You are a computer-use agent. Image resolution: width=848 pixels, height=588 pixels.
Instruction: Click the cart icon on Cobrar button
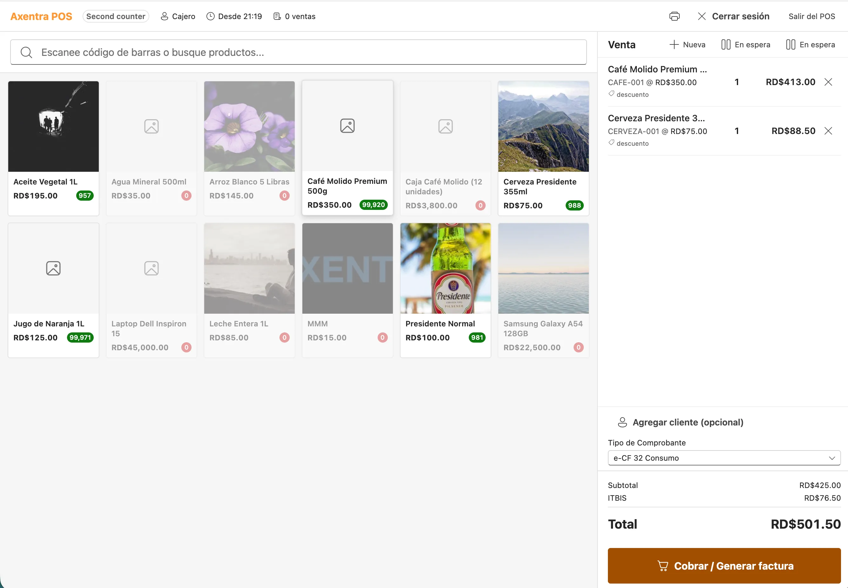pos(663,566)
